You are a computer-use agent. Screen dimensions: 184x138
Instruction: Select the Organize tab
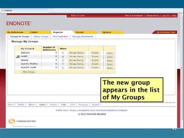tap(58, 32)
